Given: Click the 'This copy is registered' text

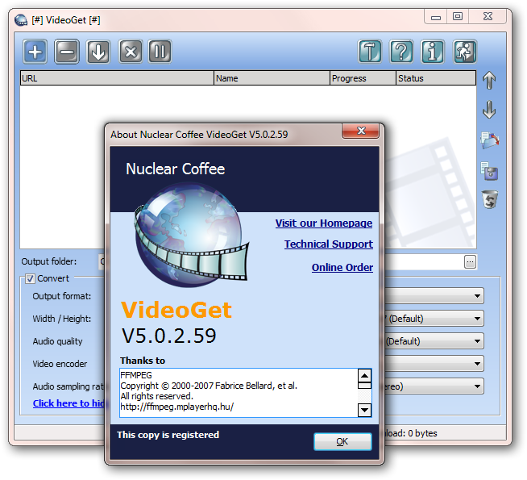Looking at the screenshot, I should [168, 435].
